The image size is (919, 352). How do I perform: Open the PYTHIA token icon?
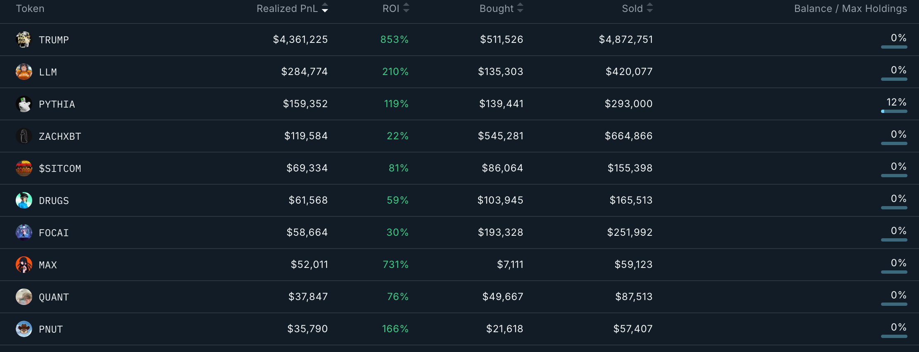point(24,104)
